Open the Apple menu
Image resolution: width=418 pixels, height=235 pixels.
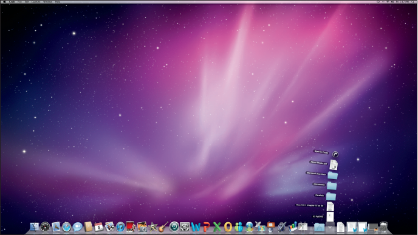(x=4, y=2)
